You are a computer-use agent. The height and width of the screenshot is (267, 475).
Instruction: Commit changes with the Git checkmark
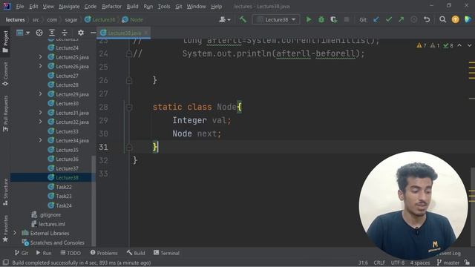point(389,20)
